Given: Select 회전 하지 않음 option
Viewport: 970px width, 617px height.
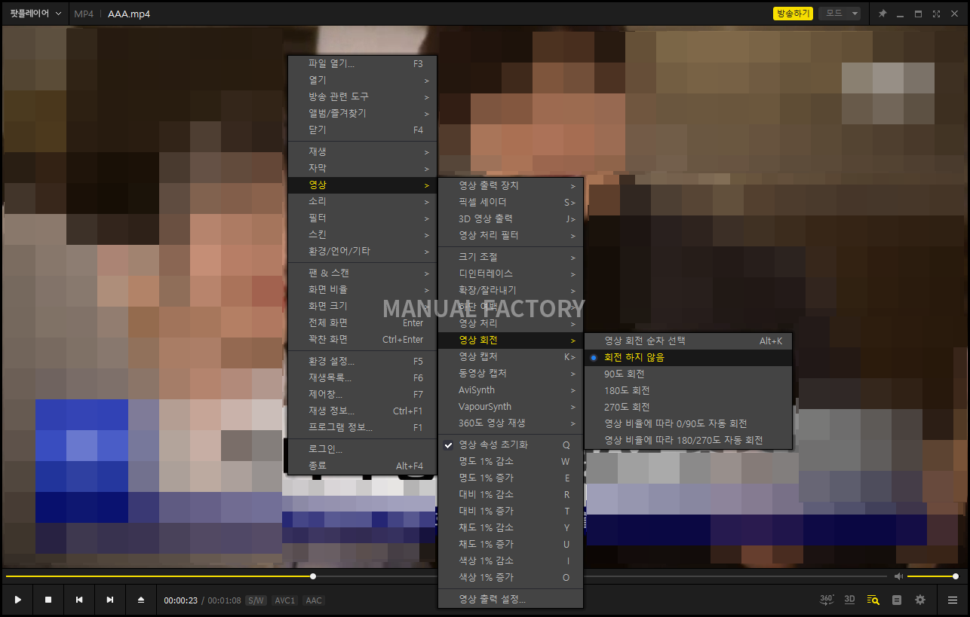Looking at the screenshot, I should (689, 357).
